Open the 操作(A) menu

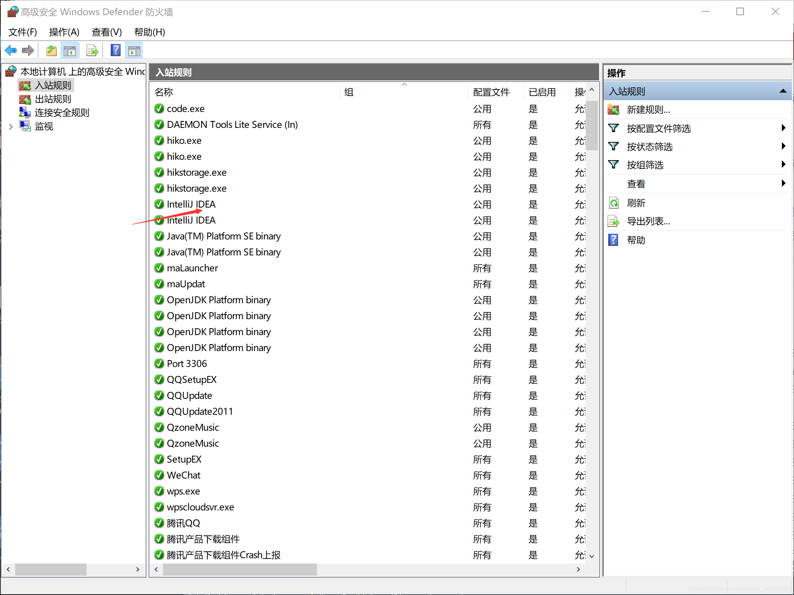tap(64, 32)
